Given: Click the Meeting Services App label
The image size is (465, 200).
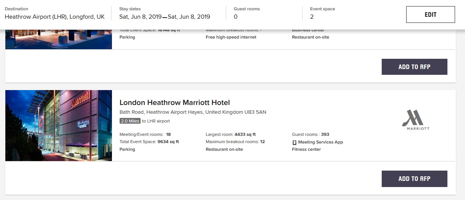Looking at the screenshot, I should click(x=320, y=142).
